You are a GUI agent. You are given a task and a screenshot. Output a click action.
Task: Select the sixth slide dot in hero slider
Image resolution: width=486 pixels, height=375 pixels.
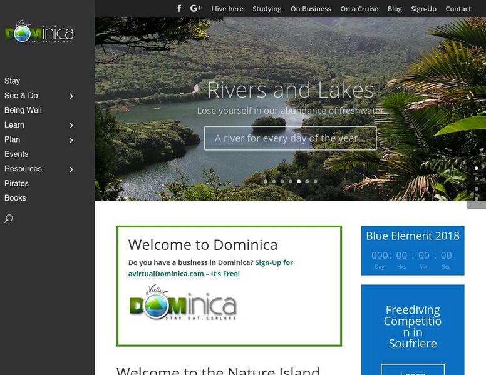click(307, 181)
